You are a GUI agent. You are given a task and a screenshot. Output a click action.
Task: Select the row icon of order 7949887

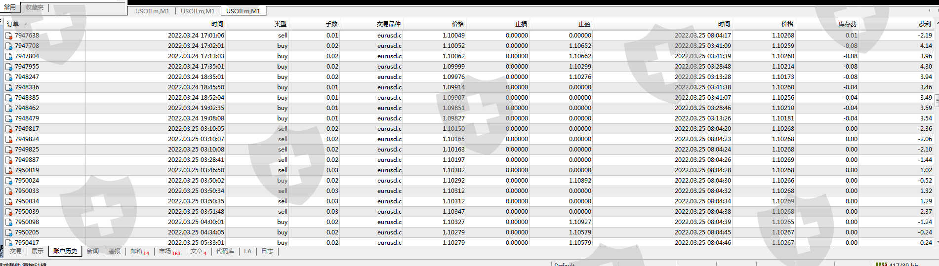click(x=9, y=160)
